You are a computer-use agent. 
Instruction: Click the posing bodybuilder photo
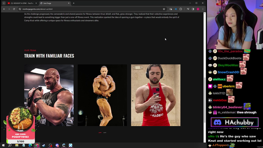click(x=102, y=95)
